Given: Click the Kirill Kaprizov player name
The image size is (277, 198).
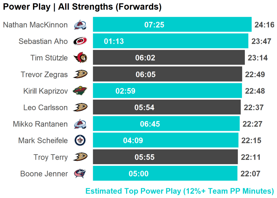Looking at the screenshot, I should tap(45, 91).
